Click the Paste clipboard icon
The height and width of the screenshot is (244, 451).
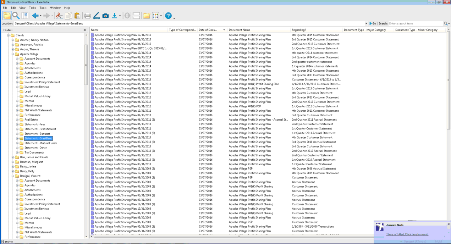(x=77, y=16)
